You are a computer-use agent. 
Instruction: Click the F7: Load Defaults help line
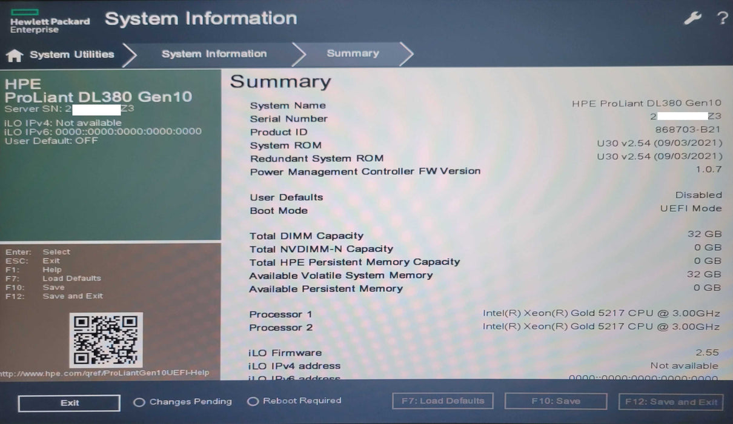click(53, 279)
